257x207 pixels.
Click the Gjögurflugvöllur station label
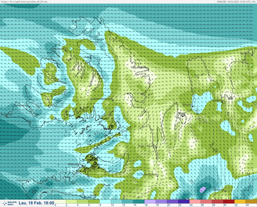(x=140, y=68)
